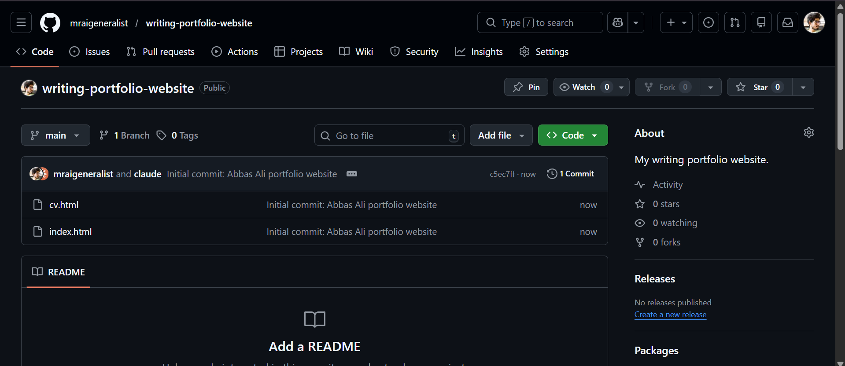Pin this repository

tap(526, 87)
